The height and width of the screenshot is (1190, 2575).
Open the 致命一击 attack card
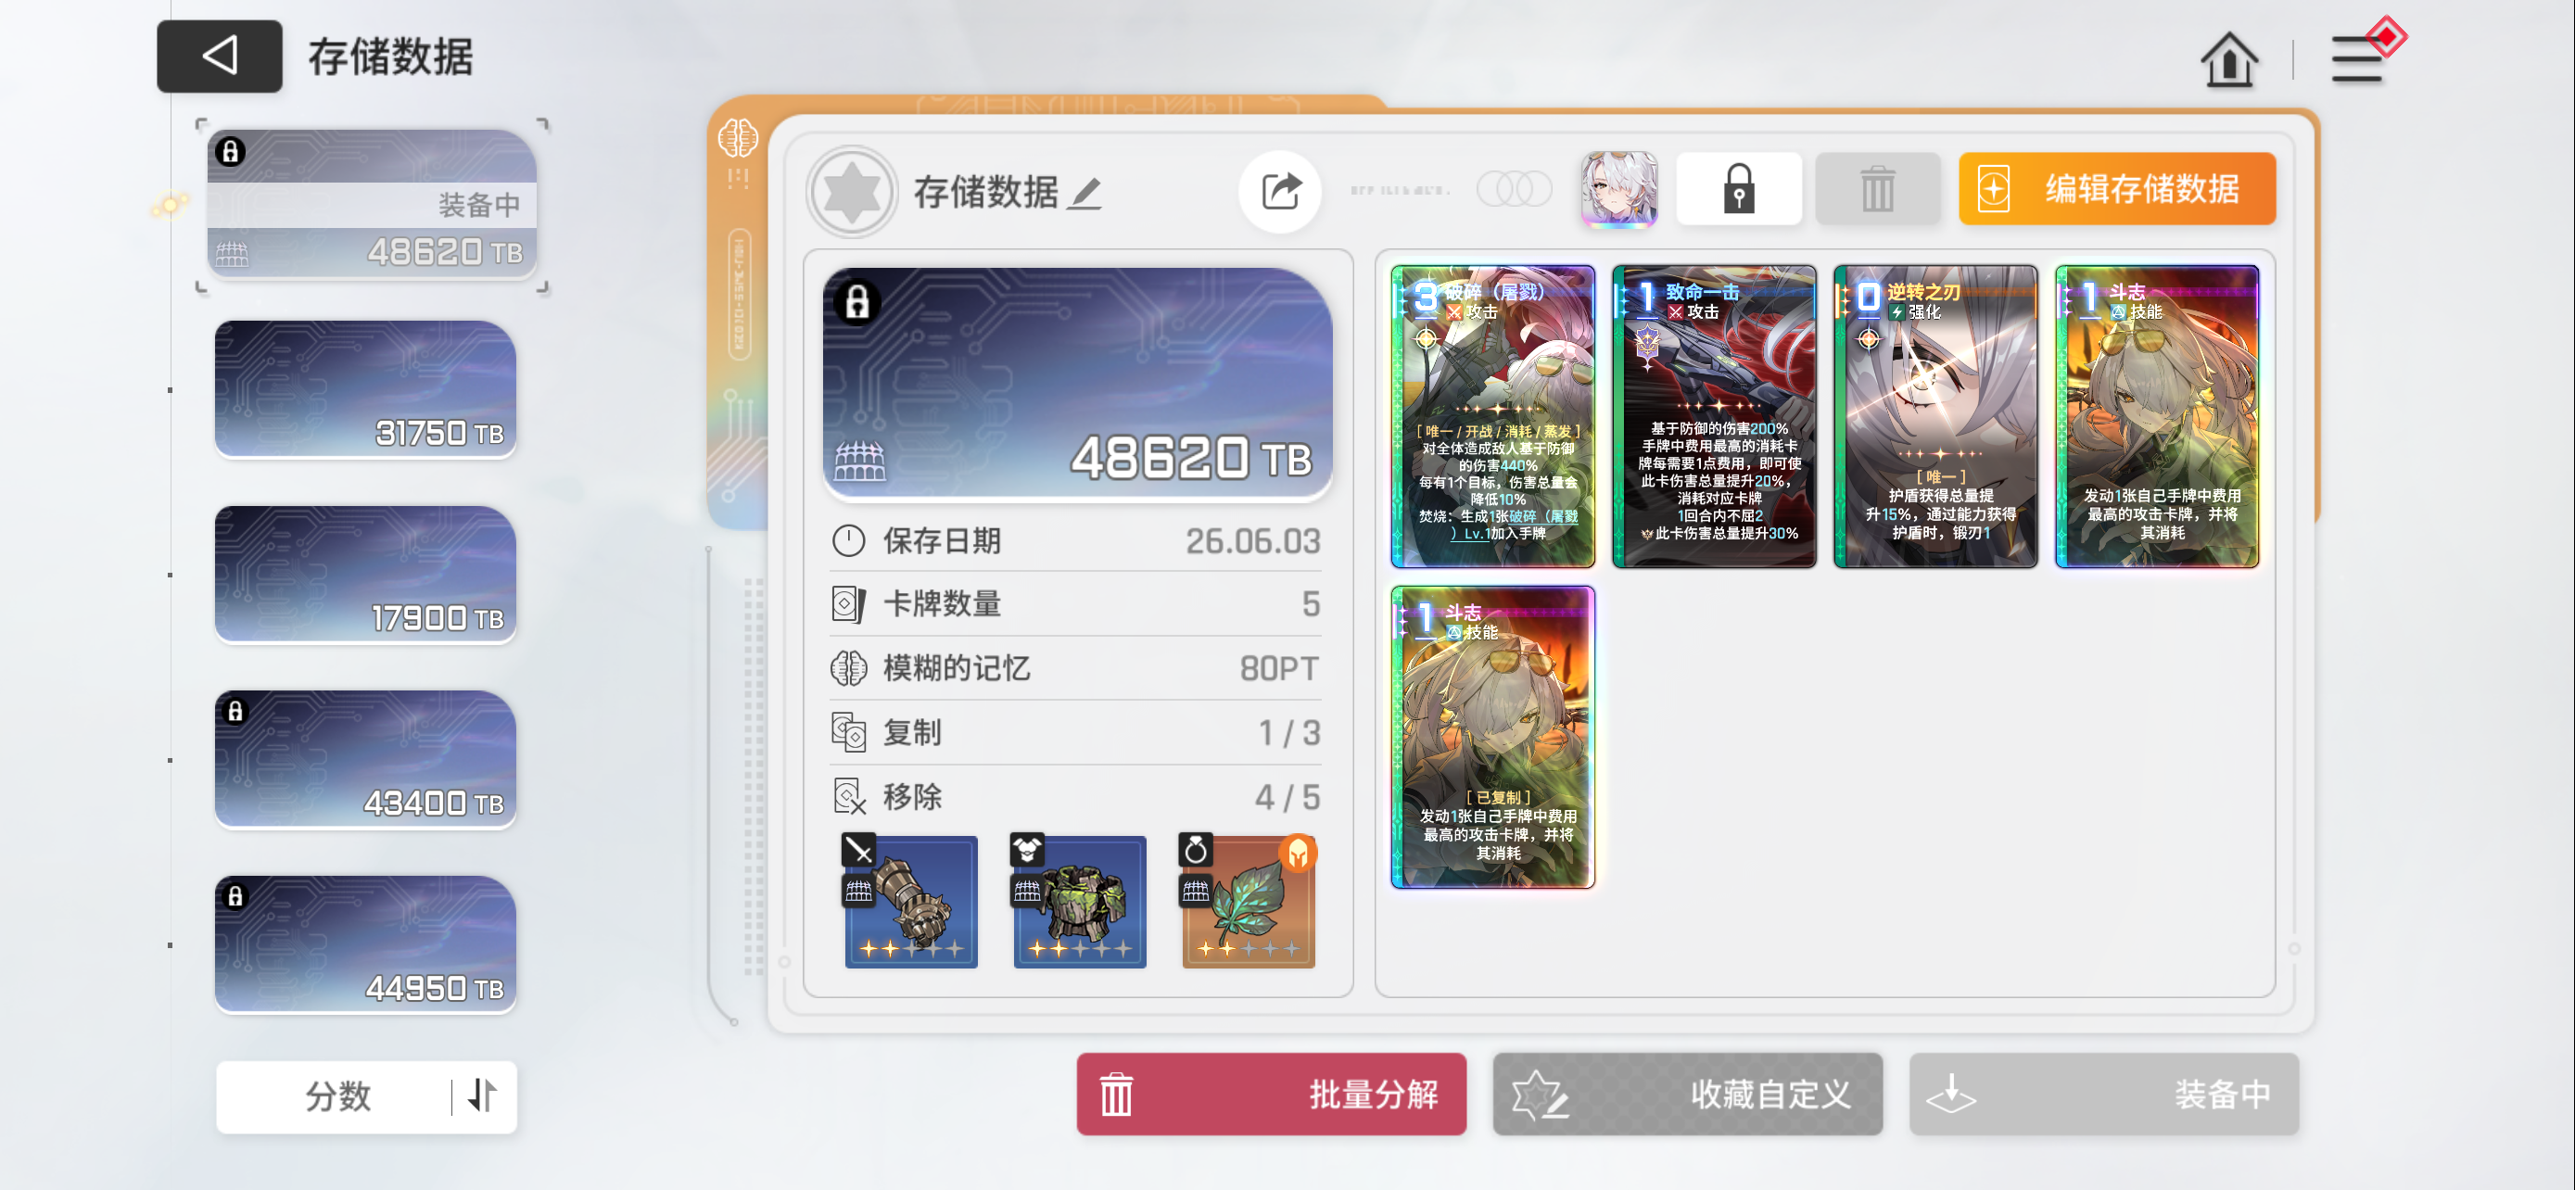[1713, 417]
